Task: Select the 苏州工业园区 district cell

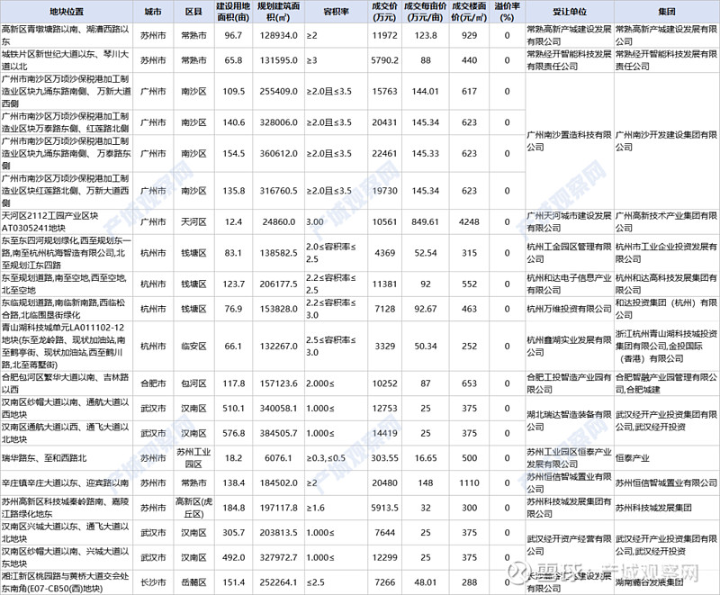Action: (193, 458)
